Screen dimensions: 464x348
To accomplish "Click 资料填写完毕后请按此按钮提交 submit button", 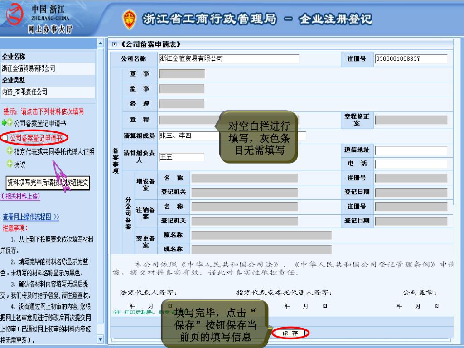I will tap(48, 183).
